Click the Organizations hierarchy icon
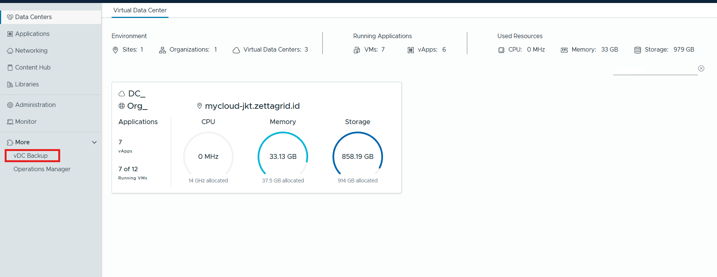717x277 pixels. click(x=162, y=50)
